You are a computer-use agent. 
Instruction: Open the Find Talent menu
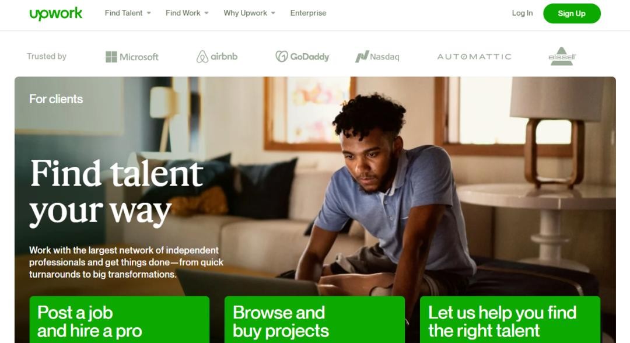click(124, 13)
